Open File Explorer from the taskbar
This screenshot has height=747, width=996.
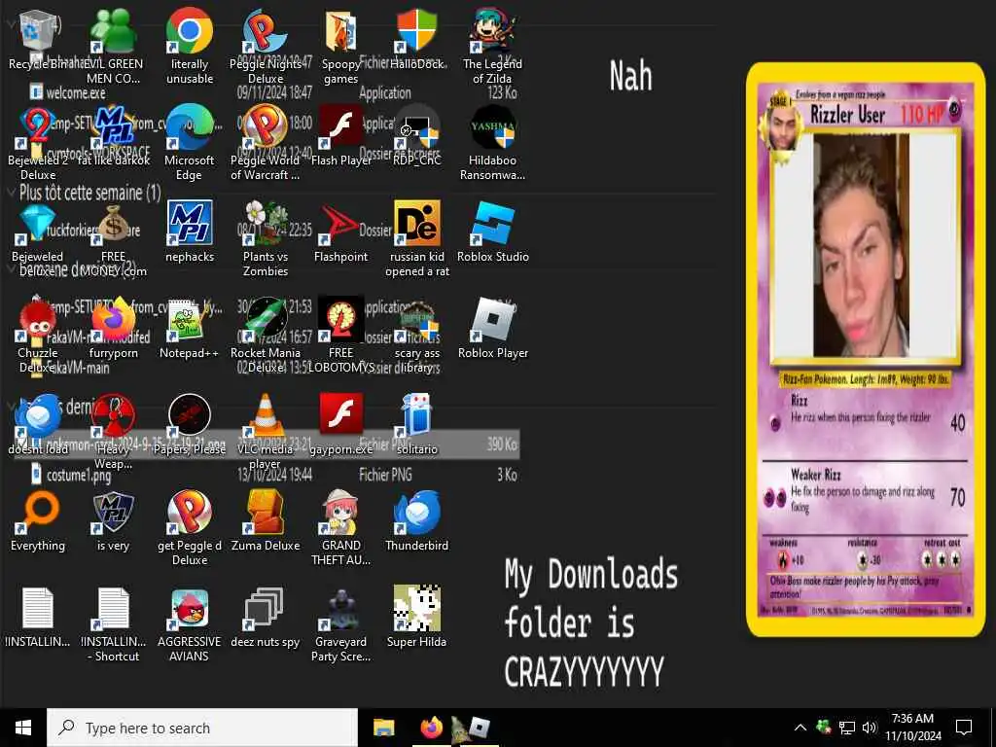pos(383,728)
